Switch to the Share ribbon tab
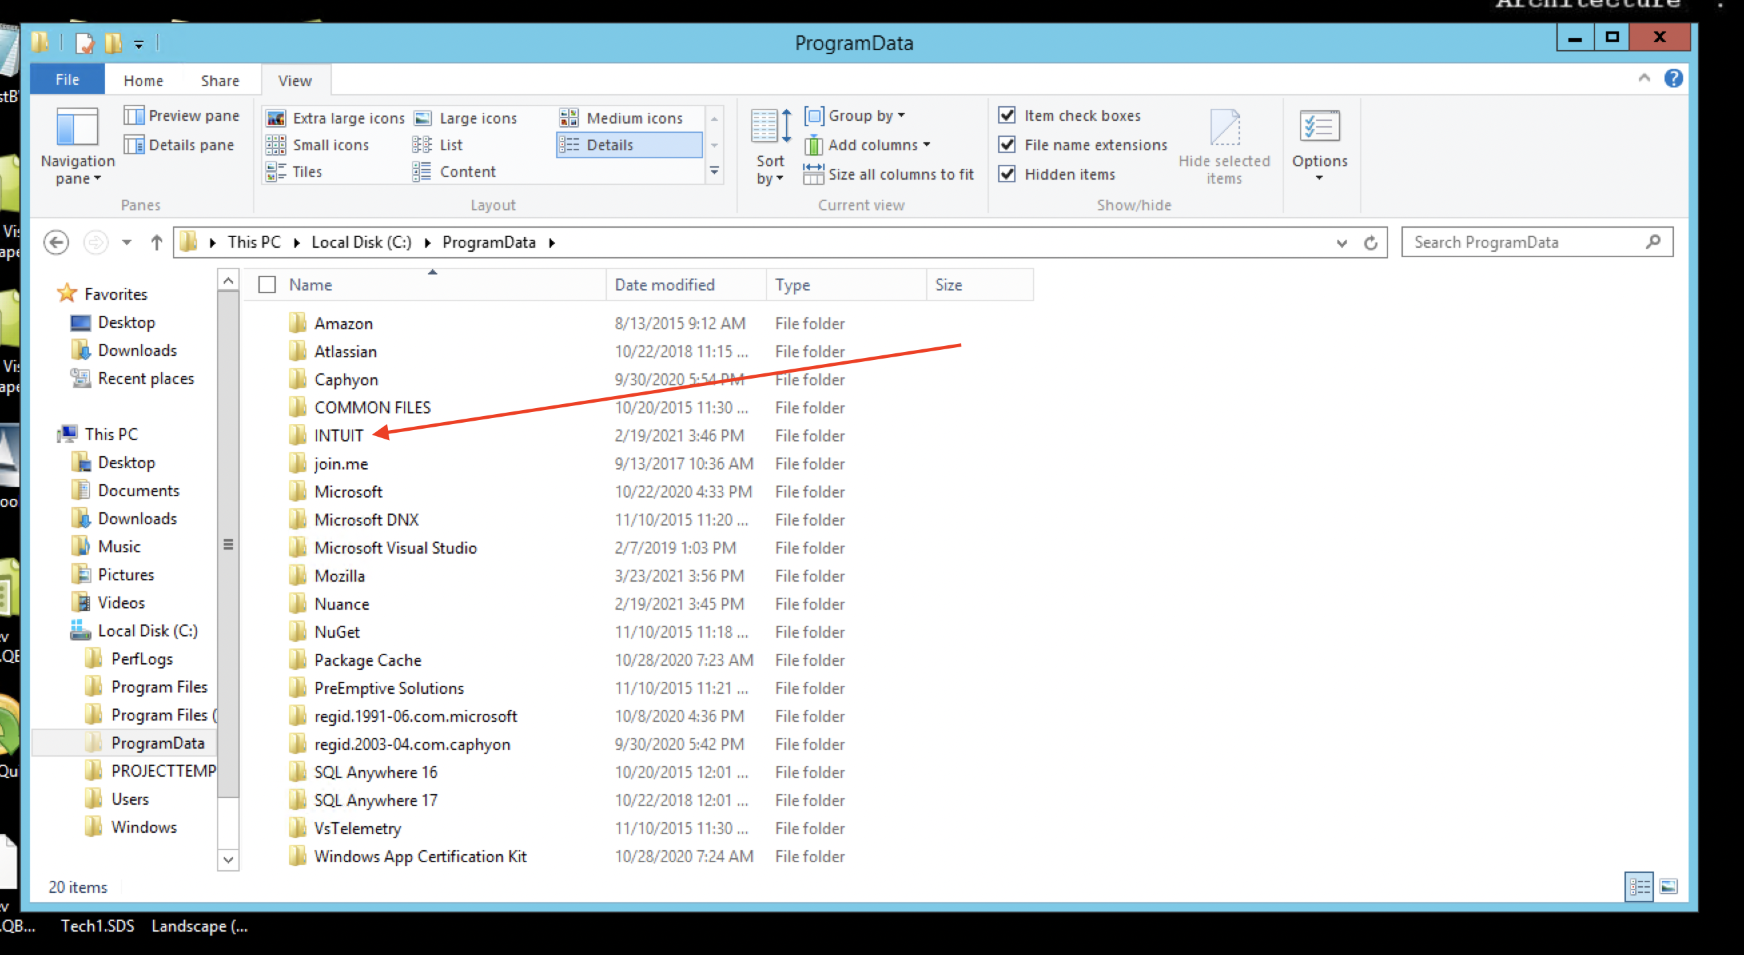The height and width of the screenshot is (955, 1744). [x=220, y=81]
